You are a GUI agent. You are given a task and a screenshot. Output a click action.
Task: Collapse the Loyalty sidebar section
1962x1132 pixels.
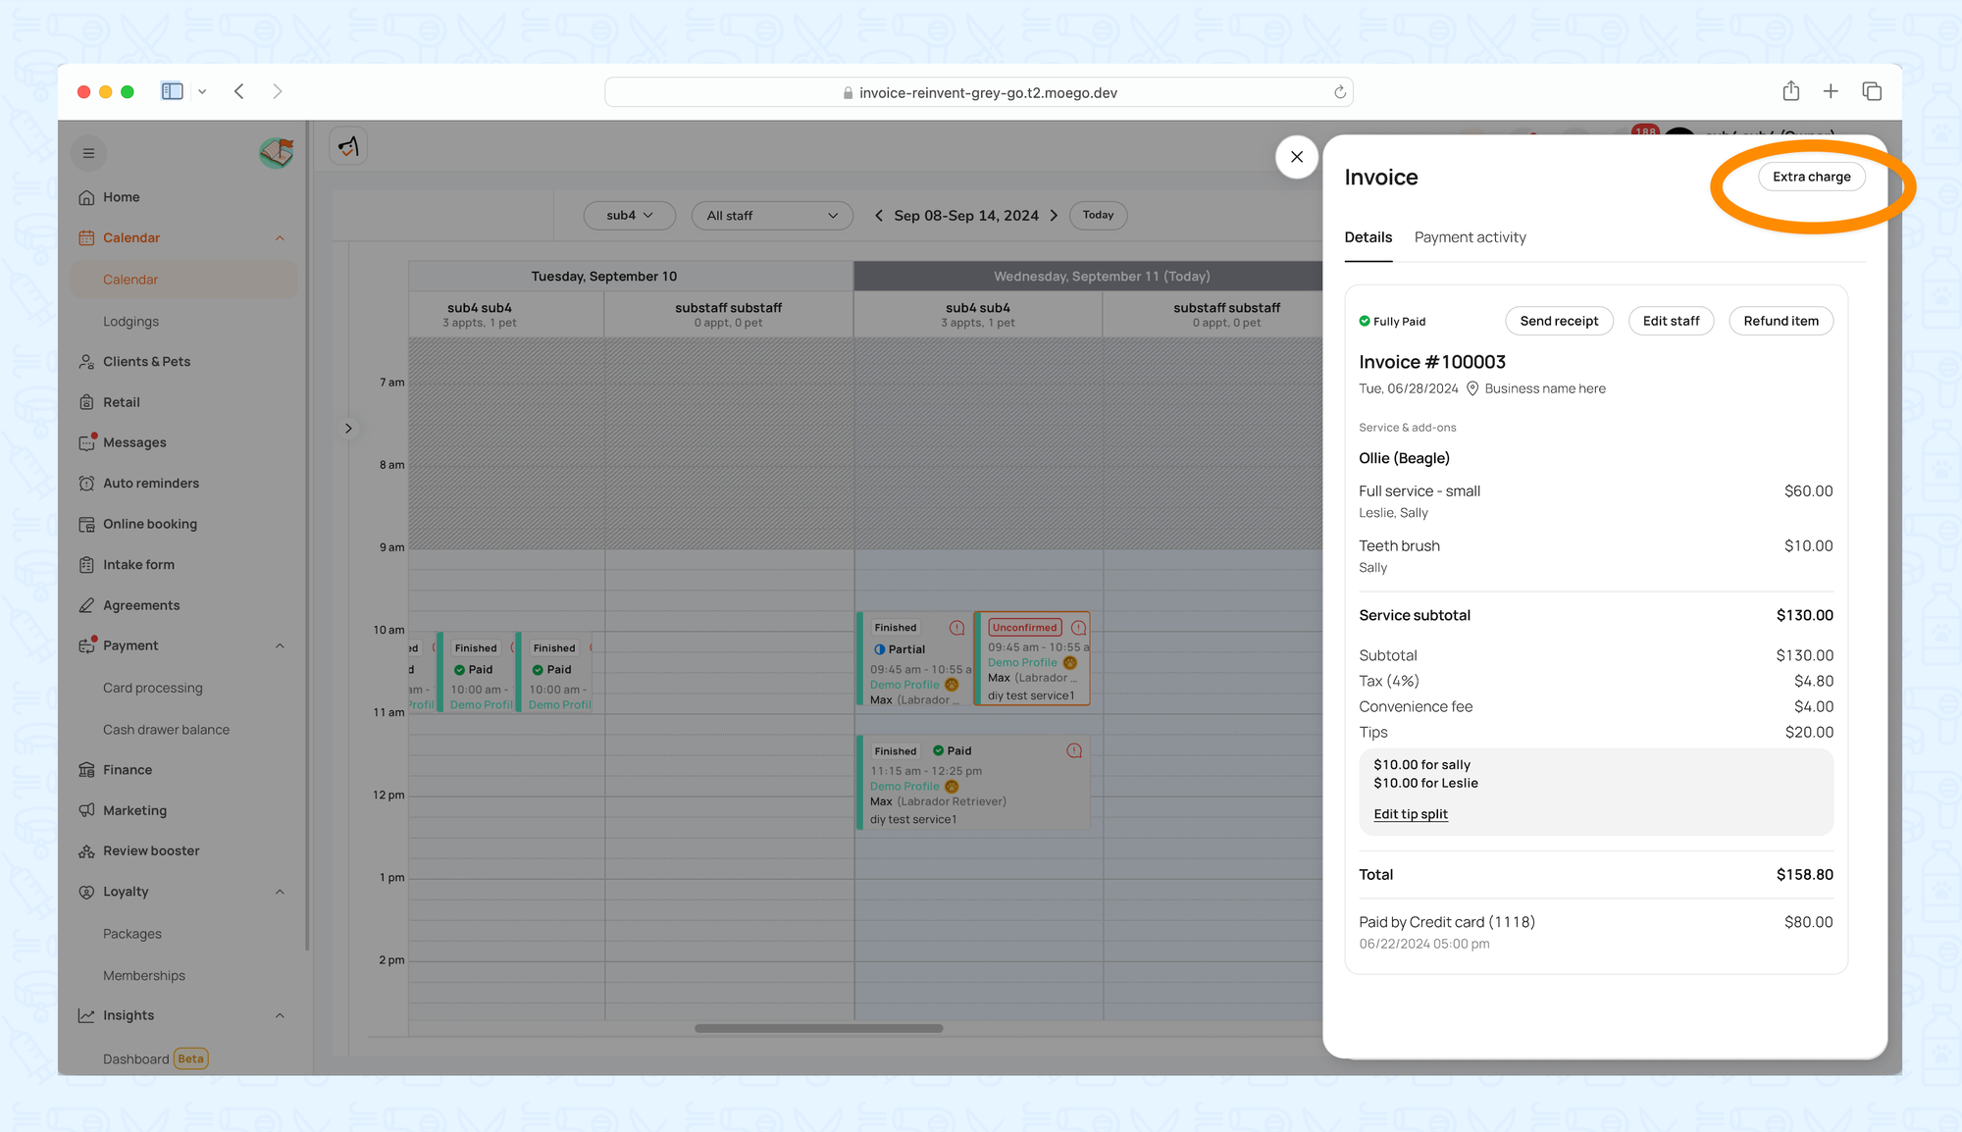[x=280, y=893]
